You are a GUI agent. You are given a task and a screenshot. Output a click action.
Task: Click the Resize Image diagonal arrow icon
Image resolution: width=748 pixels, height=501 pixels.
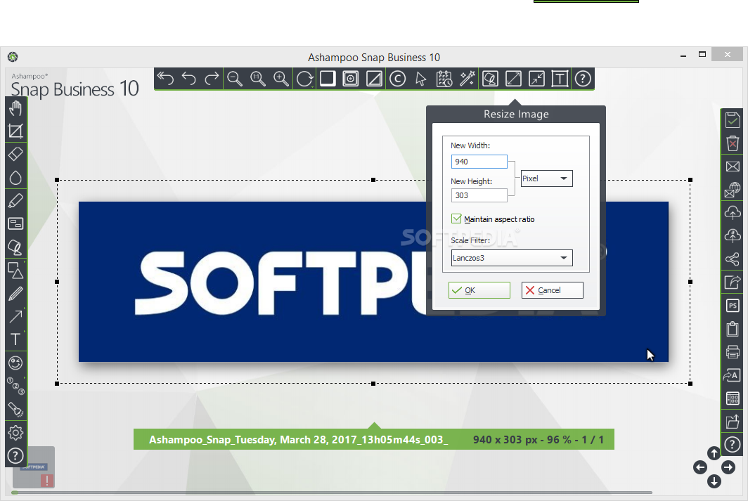tap(513, 79)
